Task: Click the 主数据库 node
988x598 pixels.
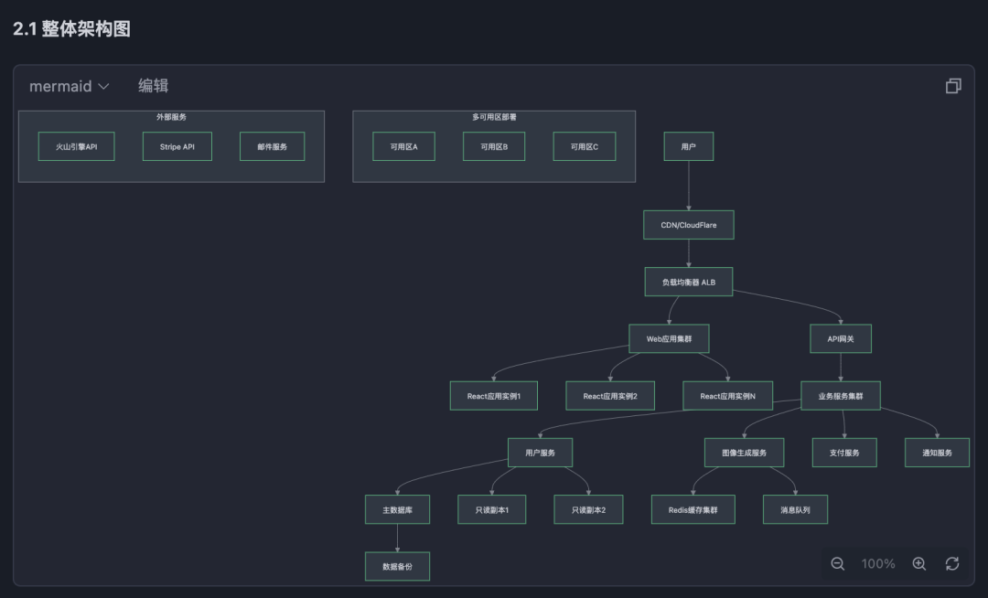Action: point(397,509)
